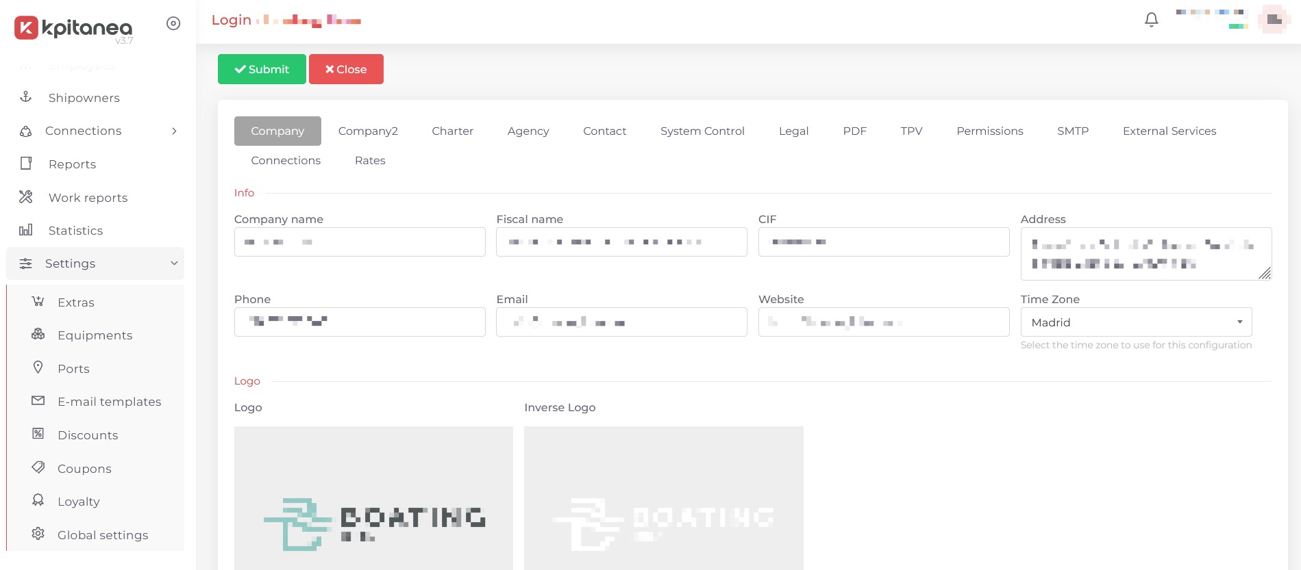Image resolution: width=1301 pixels, height=570 pixels.
Task: Collapse the Settings sidebar chevron
Action: coord(174,263)
